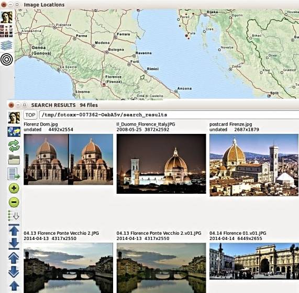
Task: Click the Split city label on map
Action: pyautogui.click(x=274, y=93)
